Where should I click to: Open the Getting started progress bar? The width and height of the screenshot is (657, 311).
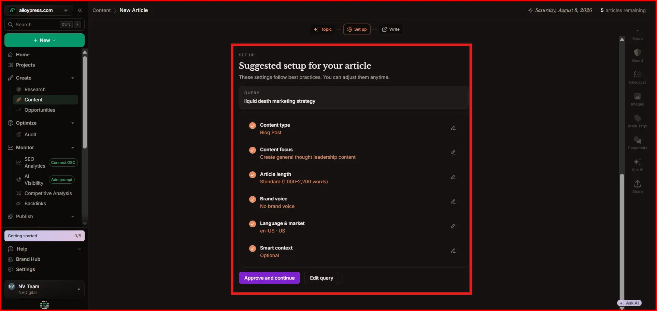pyautogui.click(x=44, y=236)
